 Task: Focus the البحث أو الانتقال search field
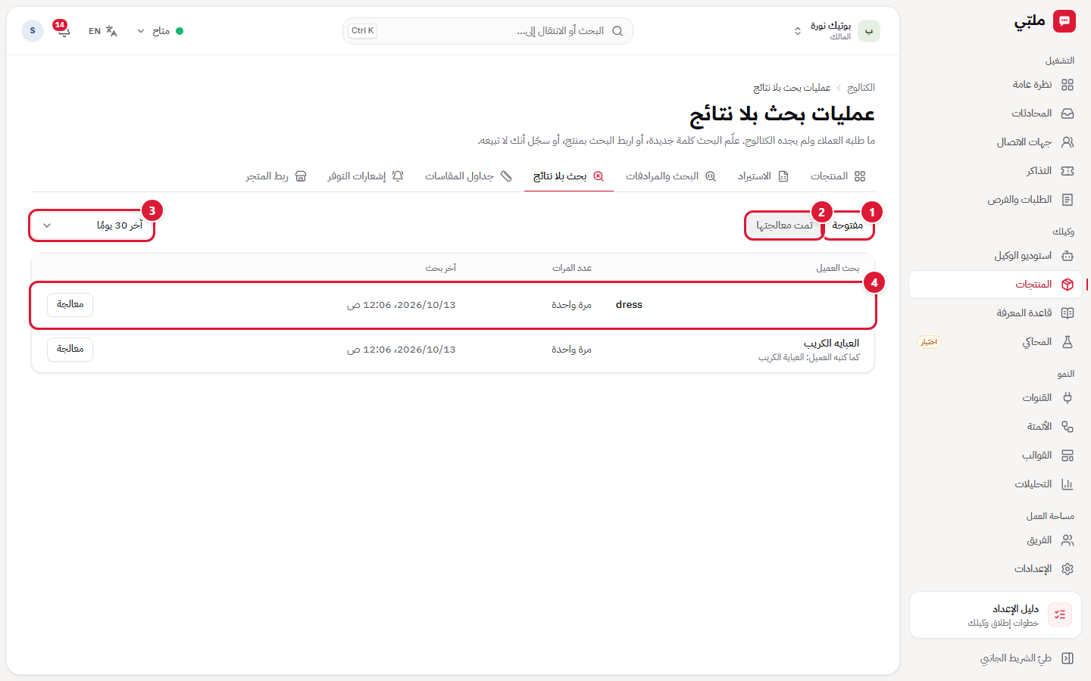coord(488,31)
